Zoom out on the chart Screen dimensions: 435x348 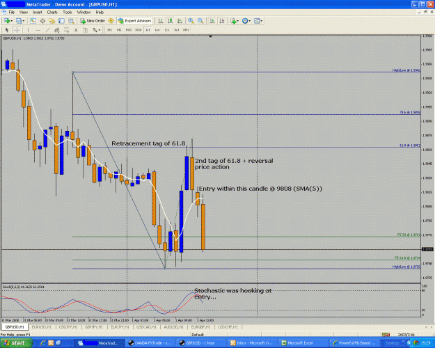[200, 21]
